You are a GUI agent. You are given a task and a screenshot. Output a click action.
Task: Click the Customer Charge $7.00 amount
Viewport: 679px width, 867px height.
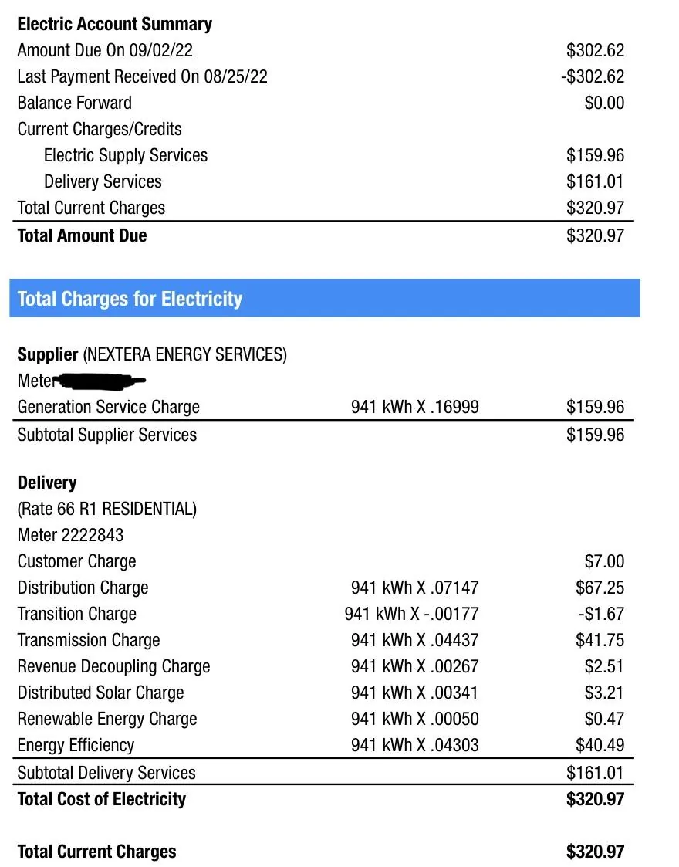tap(604, 561)
